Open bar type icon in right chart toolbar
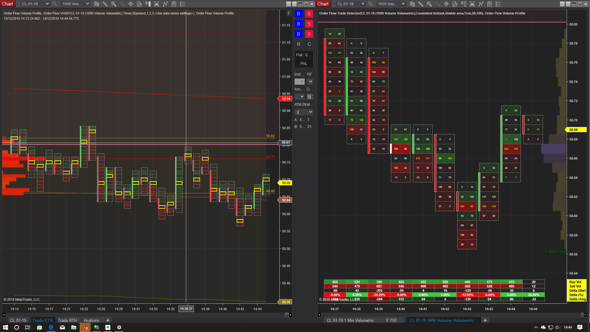 (412, 4)
